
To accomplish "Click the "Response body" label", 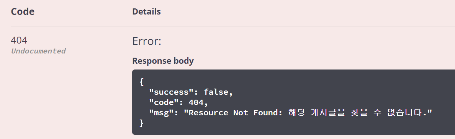I will [163, 61].
